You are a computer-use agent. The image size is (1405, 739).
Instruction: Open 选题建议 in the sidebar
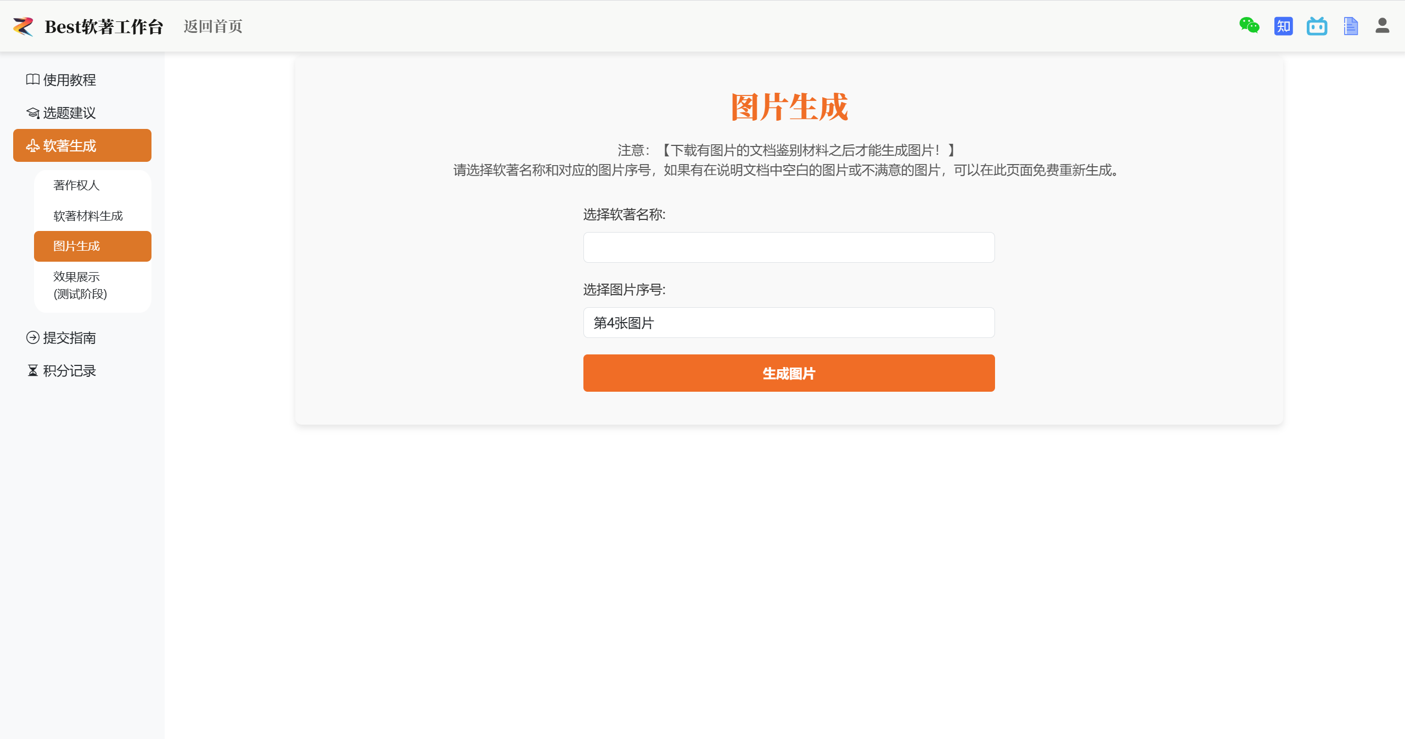pyautogui.click(x=69, y=113)
